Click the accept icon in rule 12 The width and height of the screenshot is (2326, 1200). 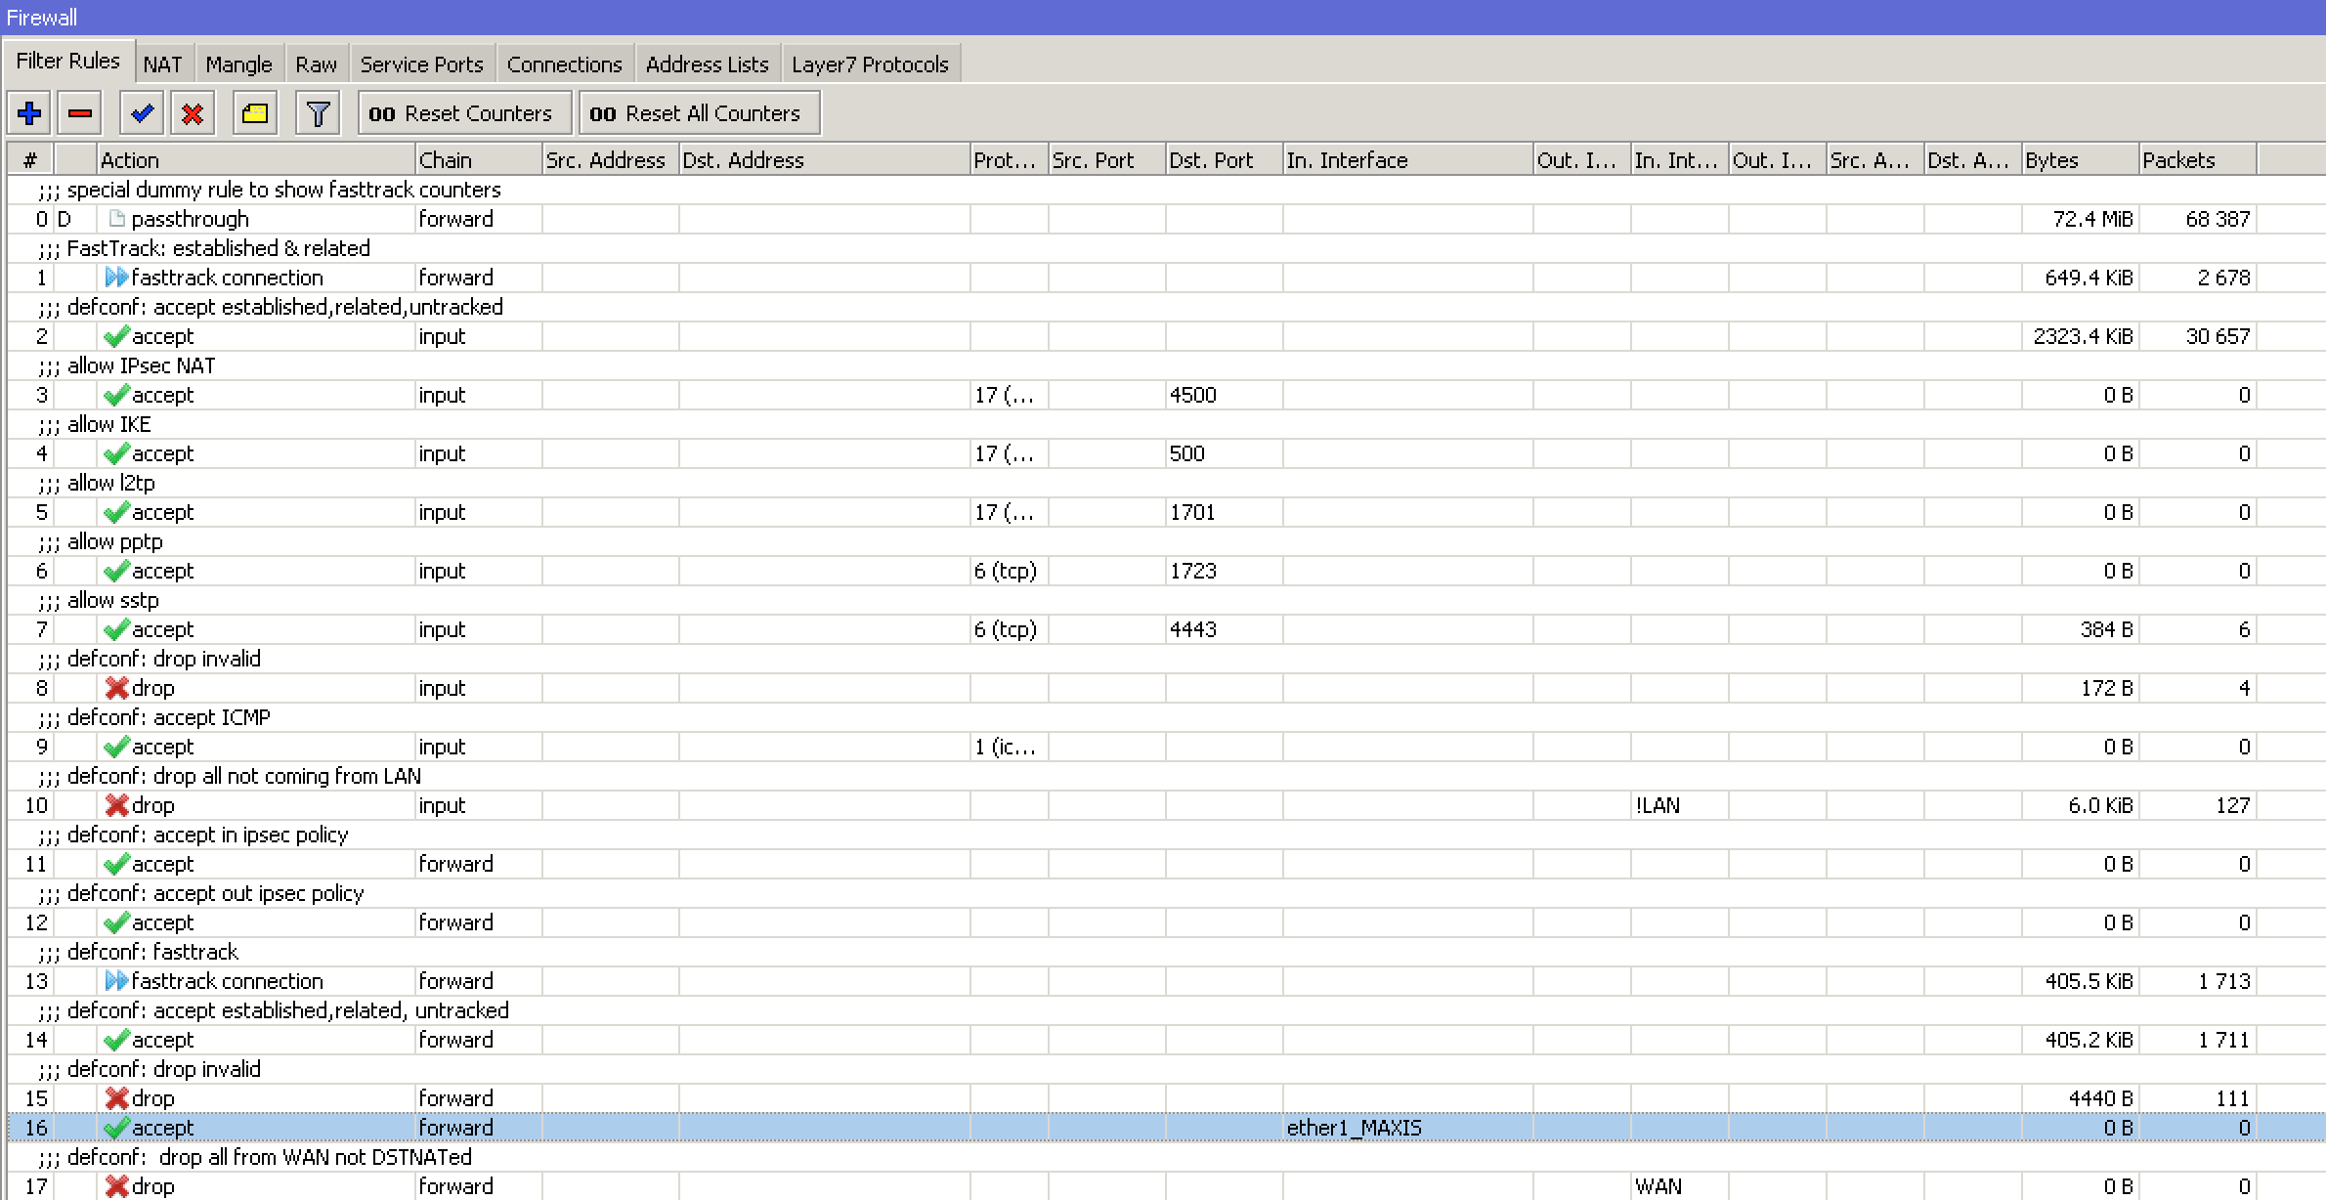[116, 922]
